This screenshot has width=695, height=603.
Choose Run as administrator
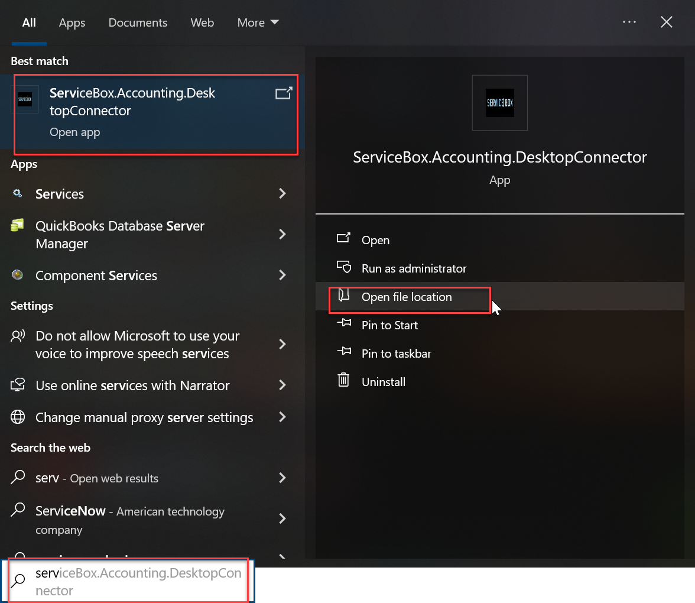[x=499, y=268]
